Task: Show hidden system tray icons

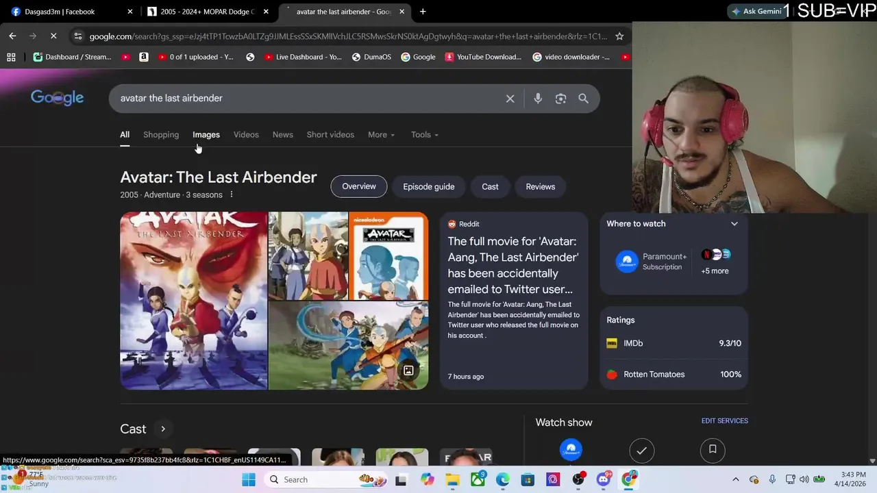Action: click(x=736, y=479)
